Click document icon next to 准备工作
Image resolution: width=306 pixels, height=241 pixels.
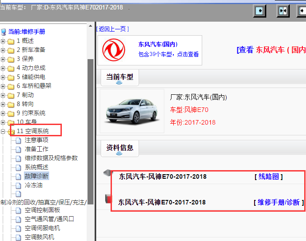[x=19, y=149]
